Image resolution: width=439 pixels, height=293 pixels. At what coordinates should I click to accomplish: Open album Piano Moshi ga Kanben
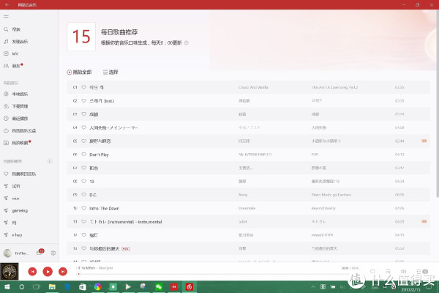pyautogui.click(x=331, y=195)
